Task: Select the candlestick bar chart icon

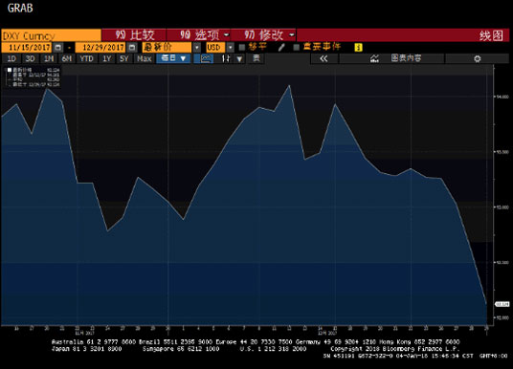Action: coord(226,59)
